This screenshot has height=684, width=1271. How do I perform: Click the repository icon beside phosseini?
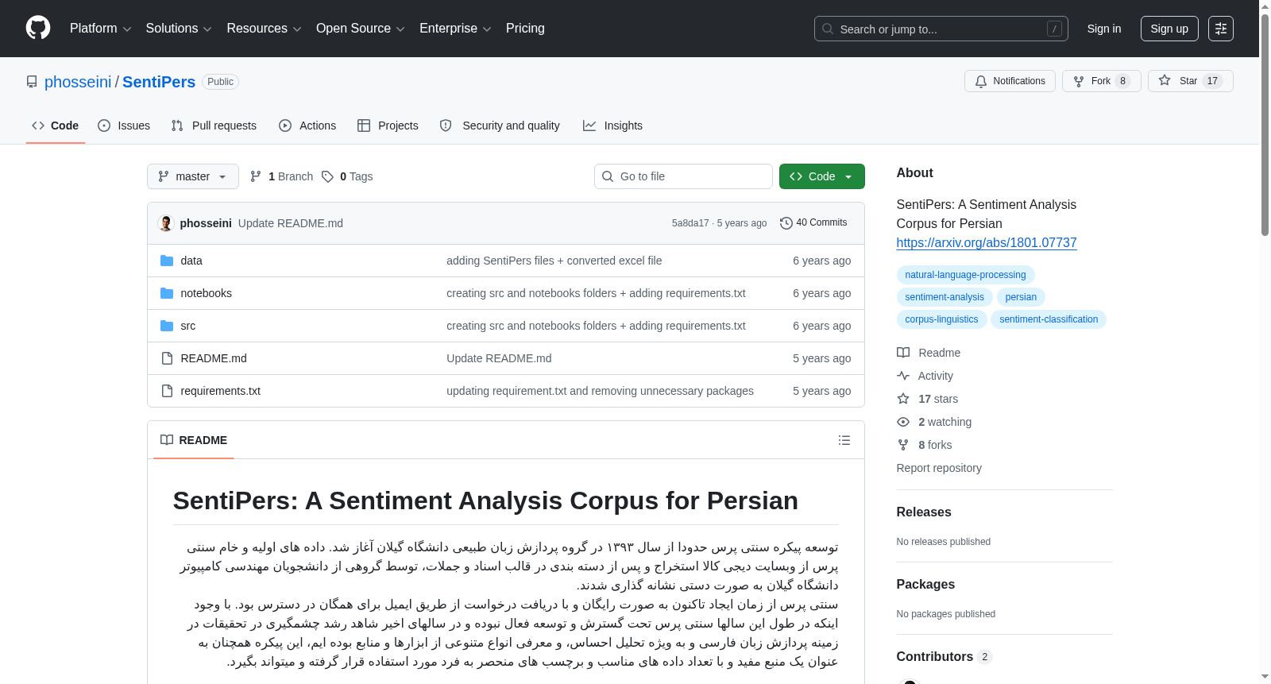32,82
